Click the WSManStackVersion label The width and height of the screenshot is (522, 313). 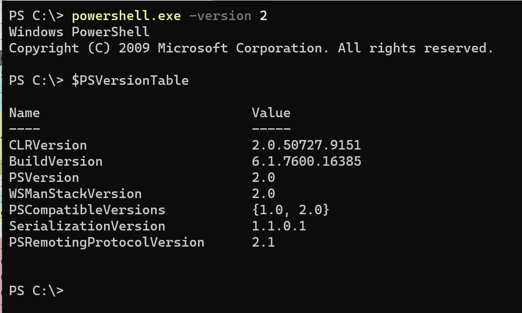point(75,194)
